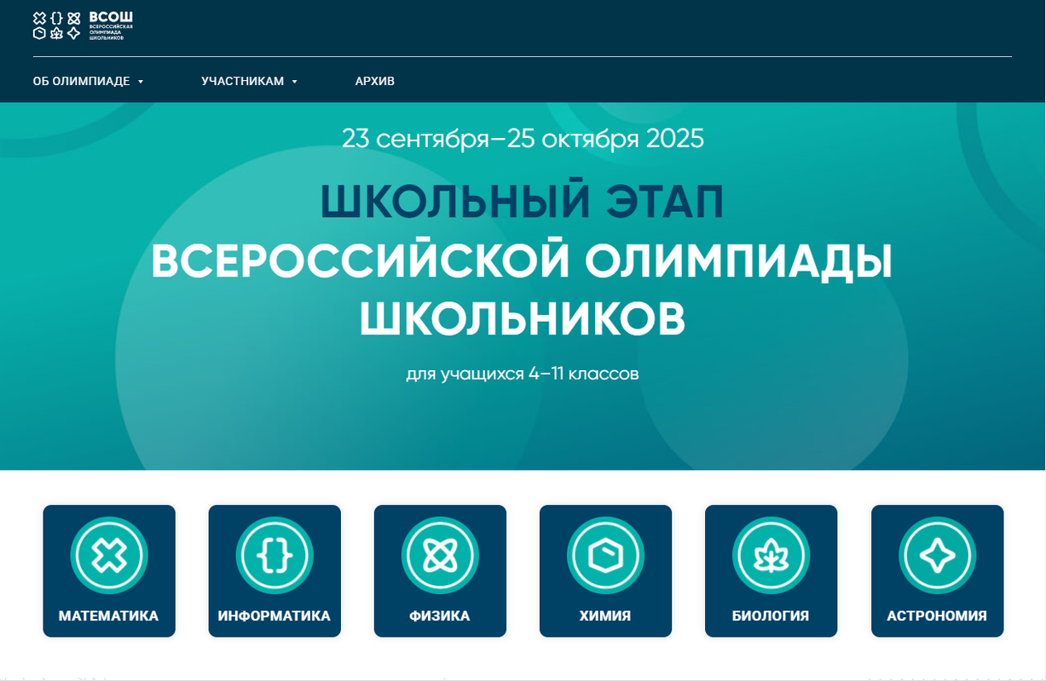Open the Об олимпиаде menu
This screenshot has width=1046, height=681.
click(81, 82)
